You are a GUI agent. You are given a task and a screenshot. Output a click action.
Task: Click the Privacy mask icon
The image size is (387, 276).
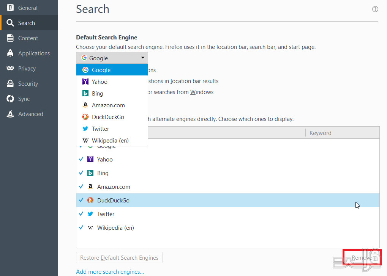coord(10,68)
